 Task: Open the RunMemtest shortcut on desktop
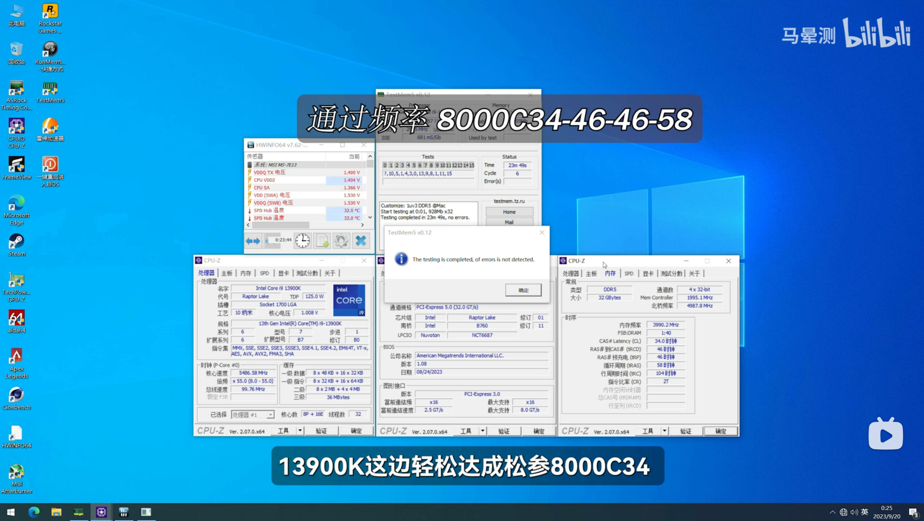pos(50,56)
